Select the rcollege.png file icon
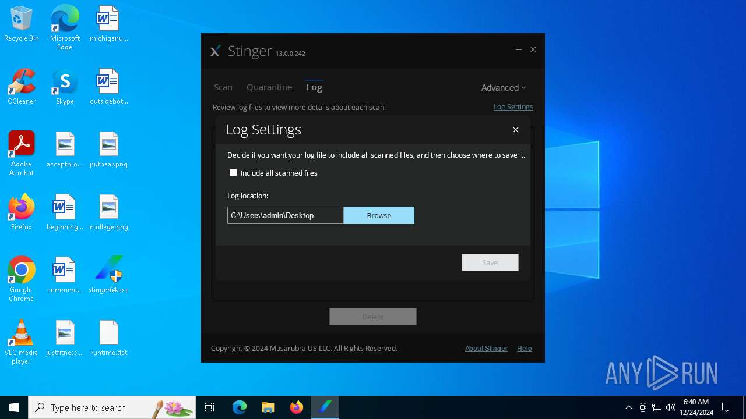This screenshot has height=419, width=746. [x=108, y=212]
